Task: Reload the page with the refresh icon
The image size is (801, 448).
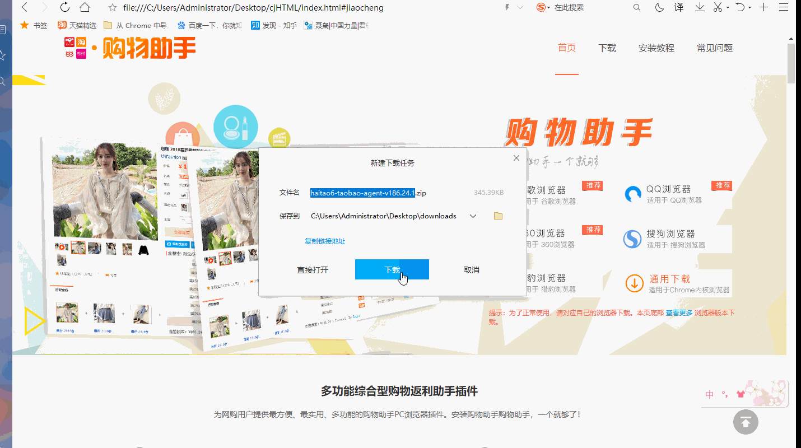Action: coord(64,7)
